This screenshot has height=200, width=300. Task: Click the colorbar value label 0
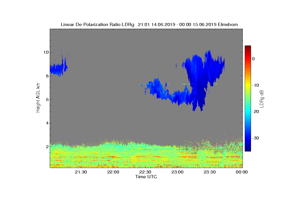[x=253, y=59]
